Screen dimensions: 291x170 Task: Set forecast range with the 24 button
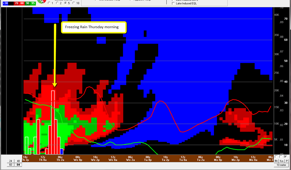(11, 161)
